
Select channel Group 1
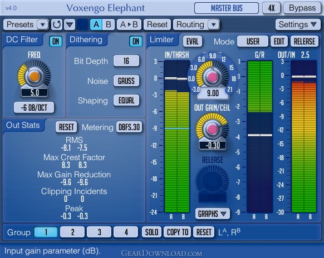[x=46, y=232]
